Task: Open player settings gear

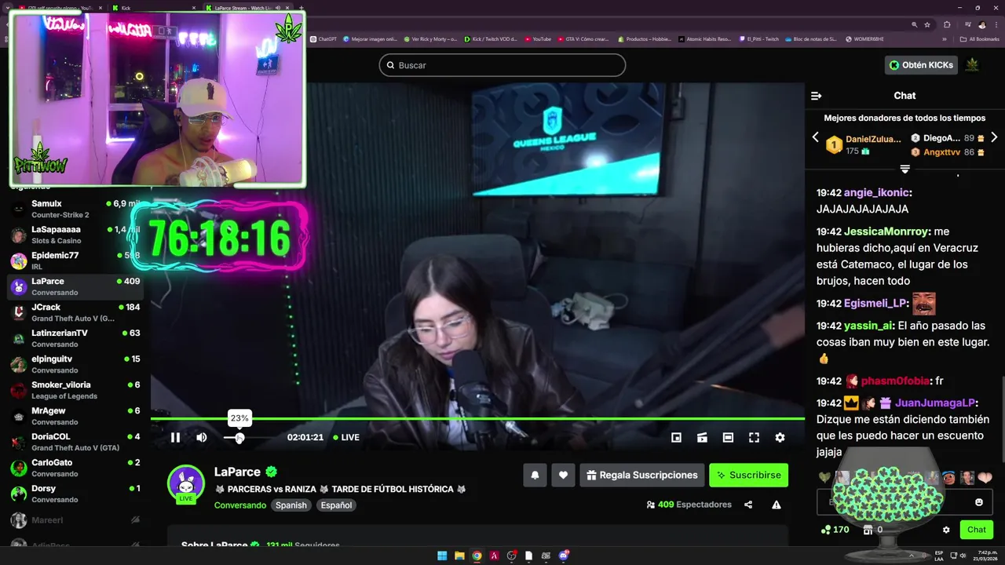Action: (x=780, y=437)
